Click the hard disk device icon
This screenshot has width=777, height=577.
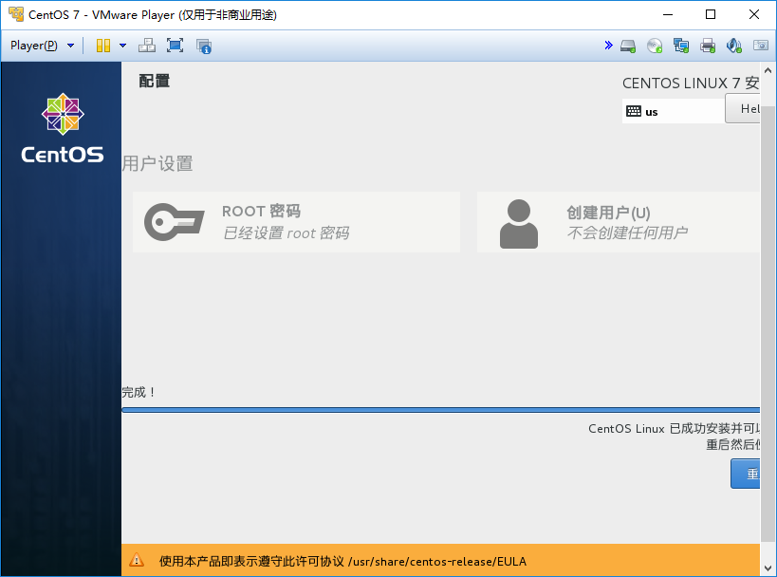[627, 46]
